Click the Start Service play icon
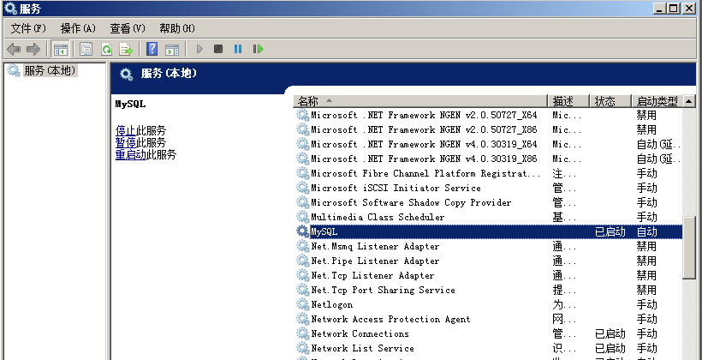The image size is (702, 360). (199, 49)
